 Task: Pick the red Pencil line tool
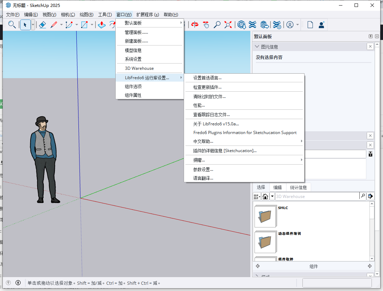point(54,25)
